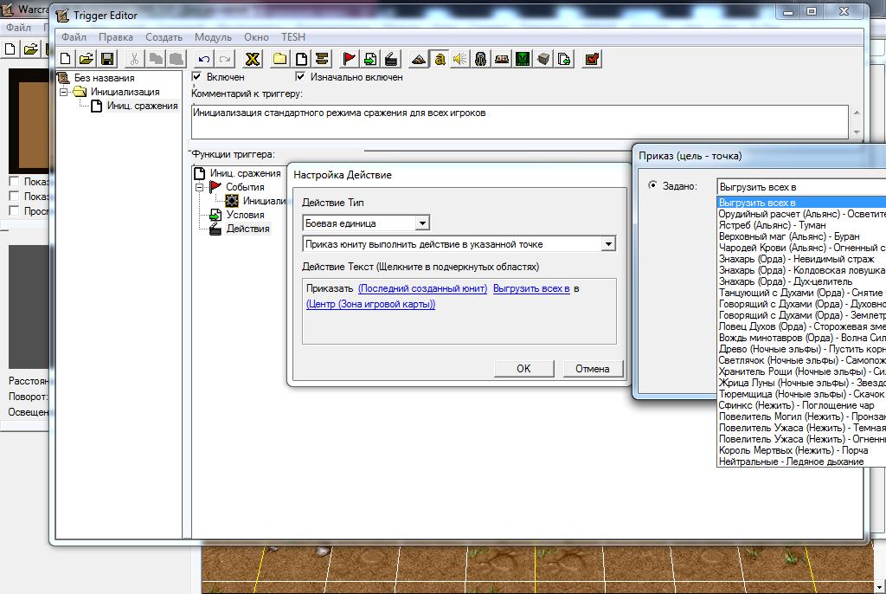Click the New Event red flag icon
Screen dimensions: 886x594
[x=350, y=59]
